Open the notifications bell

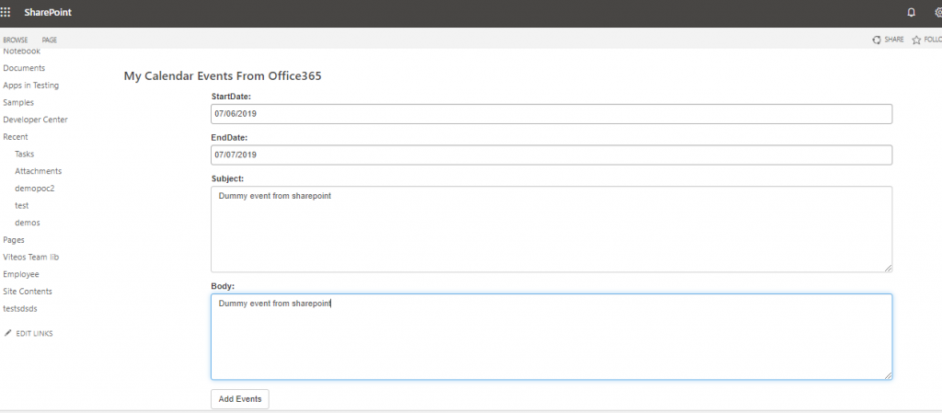coord(912,12)
